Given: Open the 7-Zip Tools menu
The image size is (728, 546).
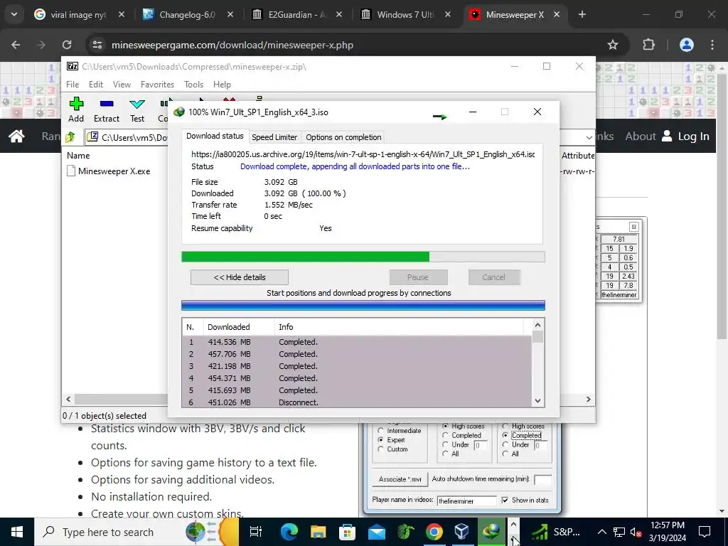Looking at the screenshot, I should coord(193,85).
